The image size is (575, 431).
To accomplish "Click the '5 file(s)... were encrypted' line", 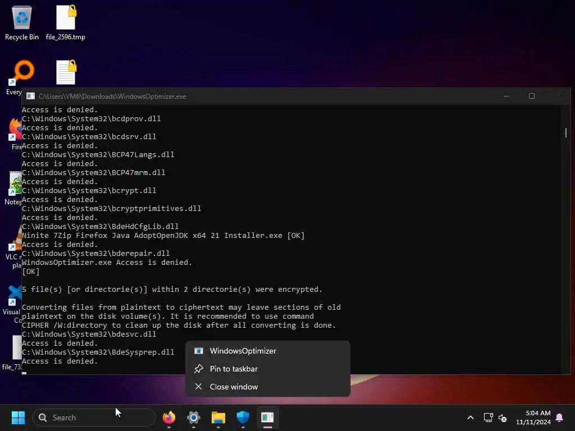I will pos(172,290).
